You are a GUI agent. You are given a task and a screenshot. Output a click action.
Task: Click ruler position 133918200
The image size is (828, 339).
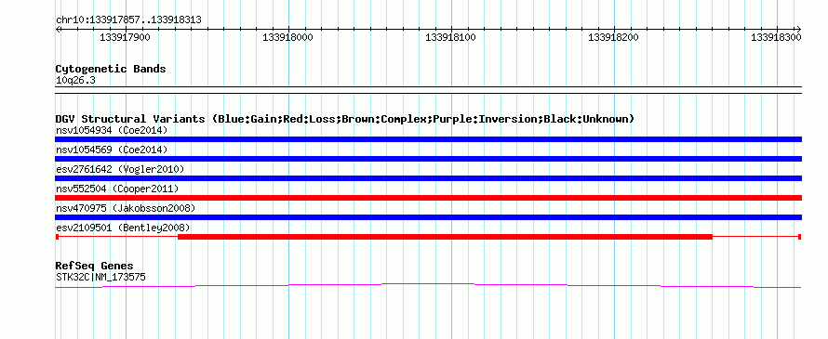click(x=613, y=37)
